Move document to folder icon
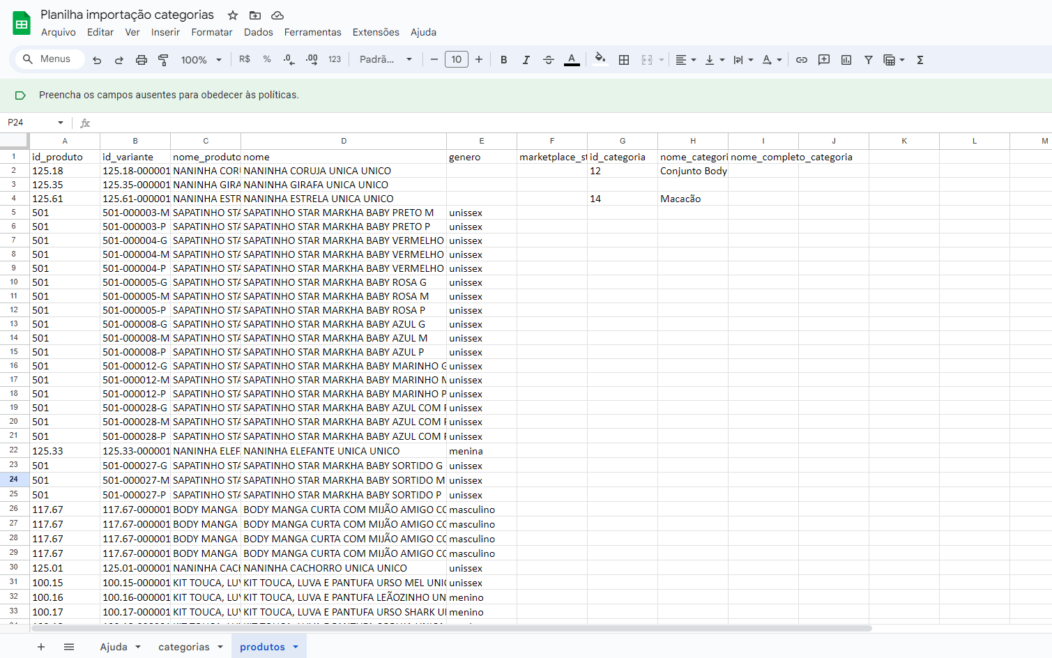 255,15
